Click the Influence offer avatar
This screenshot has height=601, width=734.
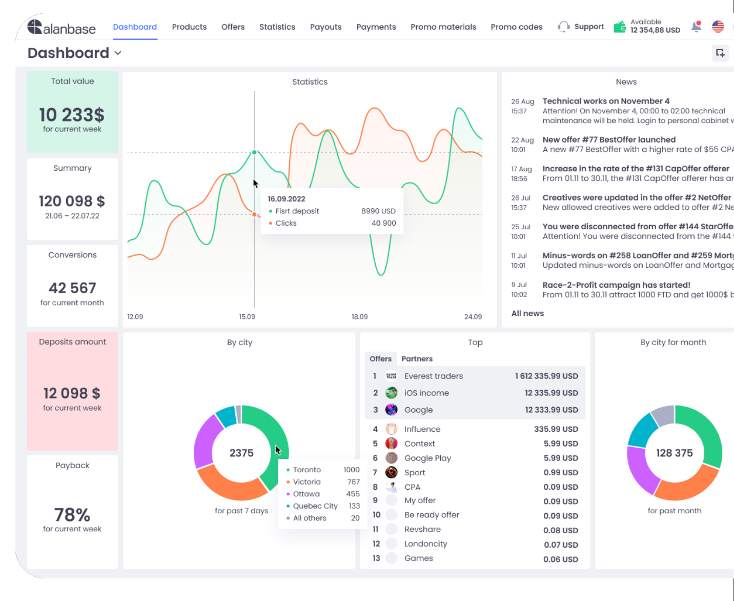click(x=391, y=429)
